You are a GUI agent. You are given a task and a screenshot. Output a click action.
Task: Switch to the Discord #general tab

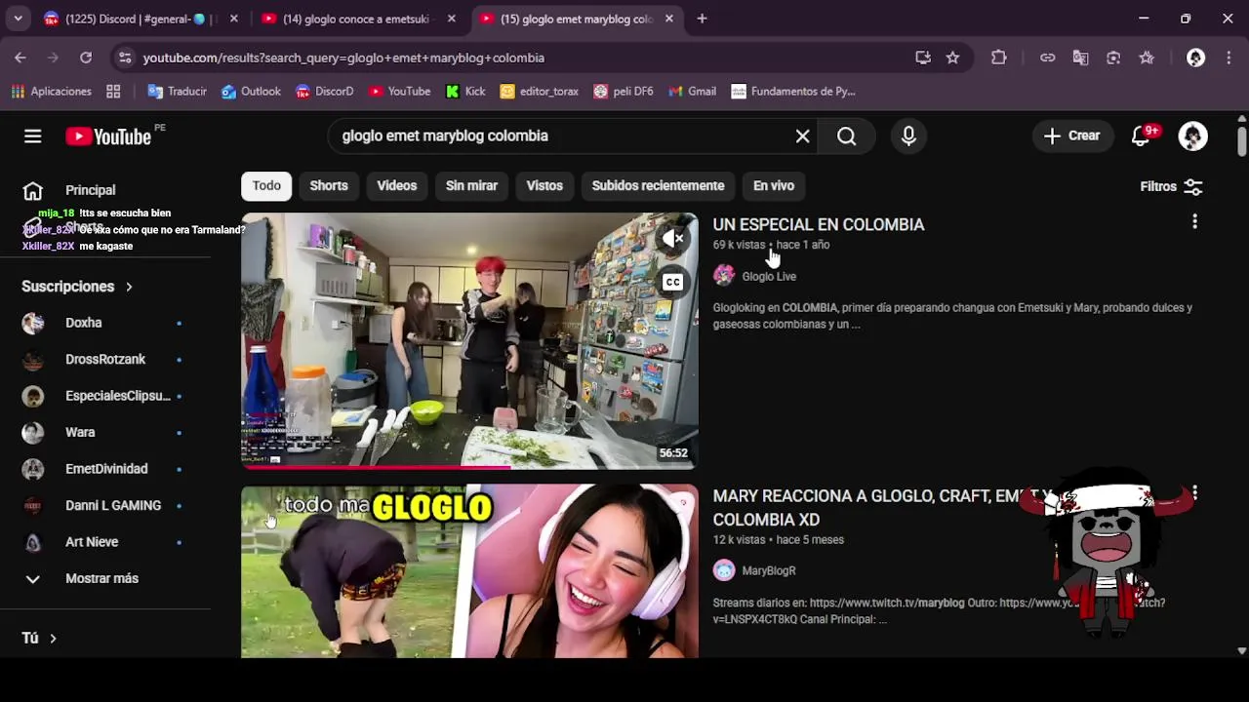142,19
